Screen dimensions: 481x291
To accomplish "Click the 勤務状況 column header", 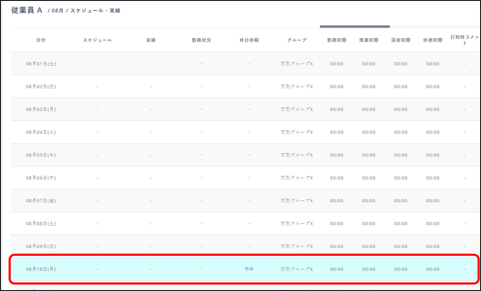I will 201,40.
